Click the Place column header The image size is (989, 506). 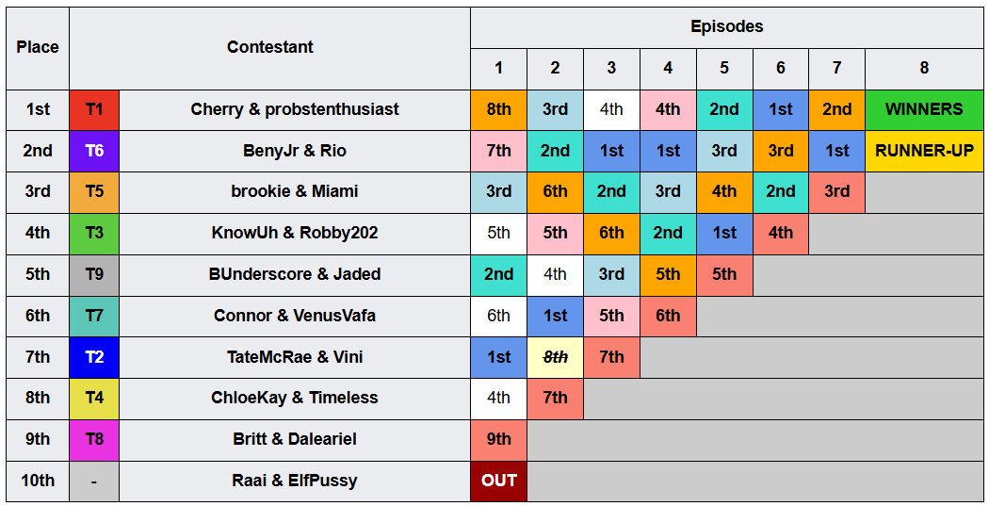point(38,48)
